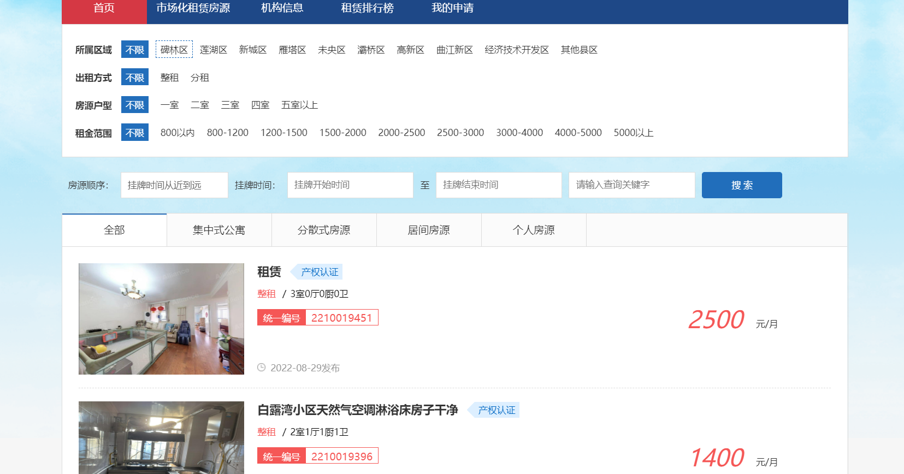Click the clock icon beside 2022-08-29 publish date
Viewport: 904px width, 474px height.
point(262,368)
